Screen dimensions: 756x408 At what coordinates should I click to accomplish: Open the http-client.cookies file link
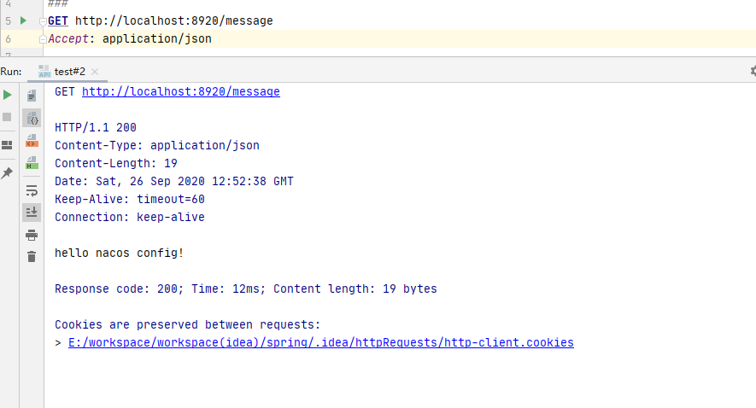[x=320, y=342]
